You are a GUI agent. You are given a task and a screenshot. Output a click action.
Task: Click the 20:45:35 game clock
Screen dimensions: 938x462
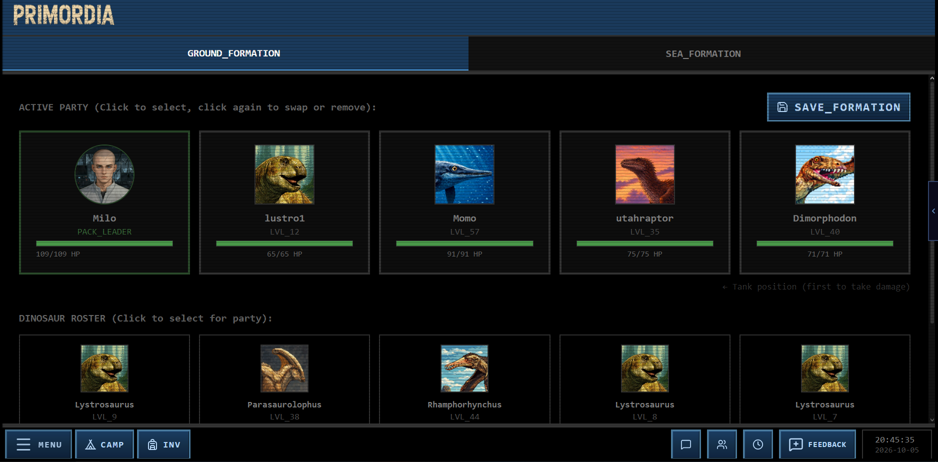click(x=894, y=440)
